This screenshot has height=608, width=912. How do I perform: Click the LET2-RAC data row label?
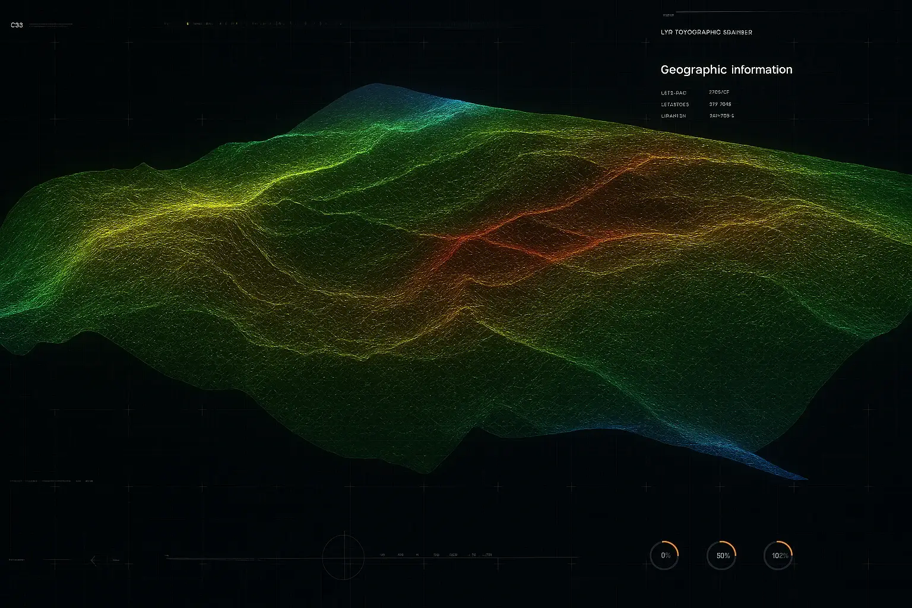(673, 93)
